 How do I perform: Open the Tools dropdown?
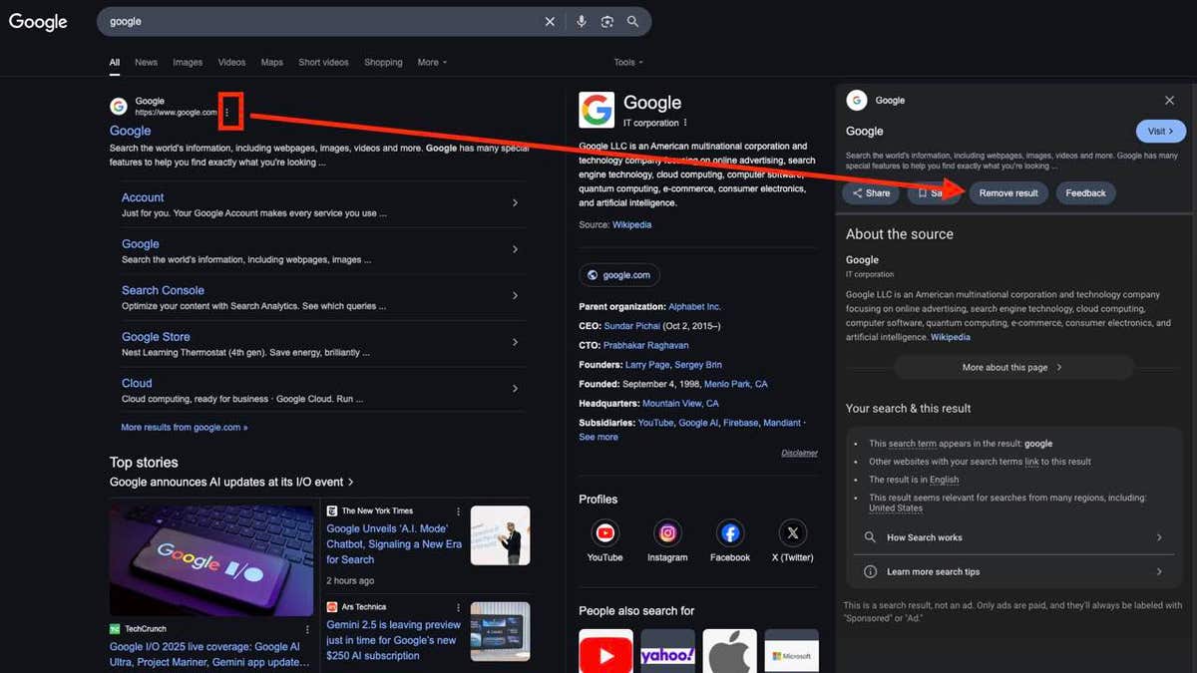[627, 62]
